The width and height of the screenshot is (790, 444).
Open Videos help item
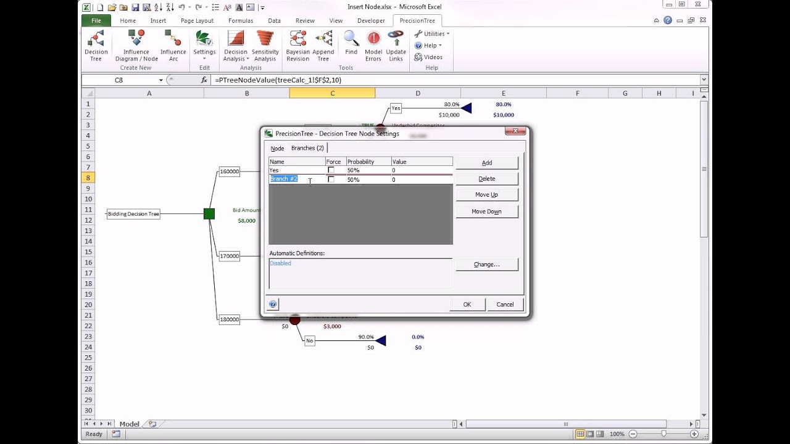pyautogui.click(x=428, y=57)
